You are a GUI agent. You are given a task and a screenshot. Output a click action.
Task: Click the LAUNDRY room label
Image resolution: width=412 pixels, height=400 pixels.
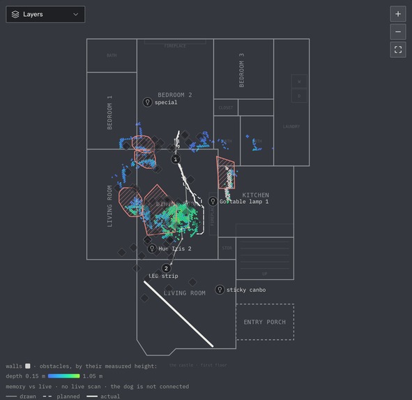point(291,126)
